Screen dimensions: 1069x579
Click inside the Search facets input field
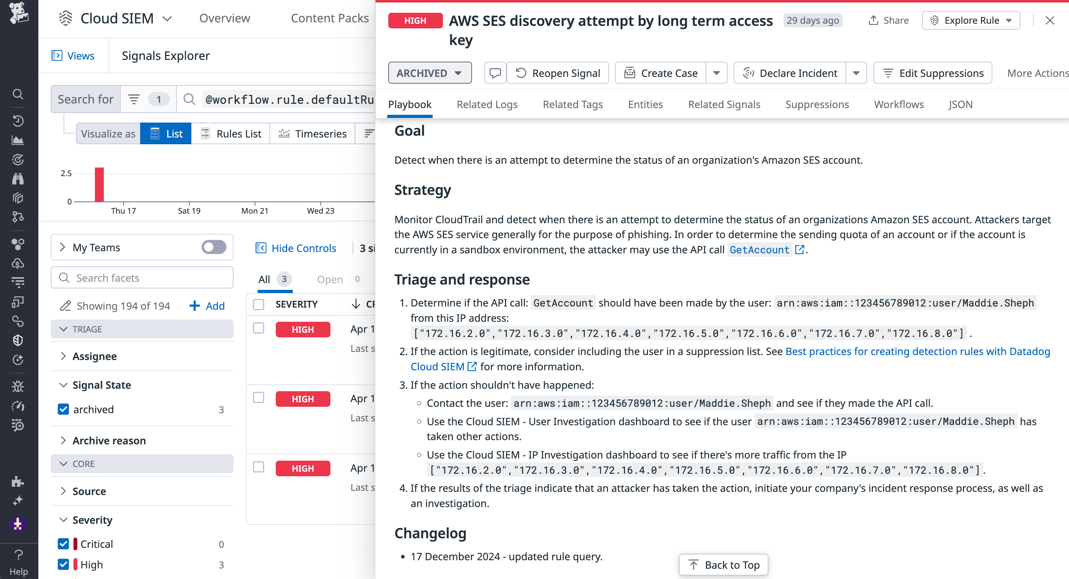pyautogui.click(x=142, y=278)
